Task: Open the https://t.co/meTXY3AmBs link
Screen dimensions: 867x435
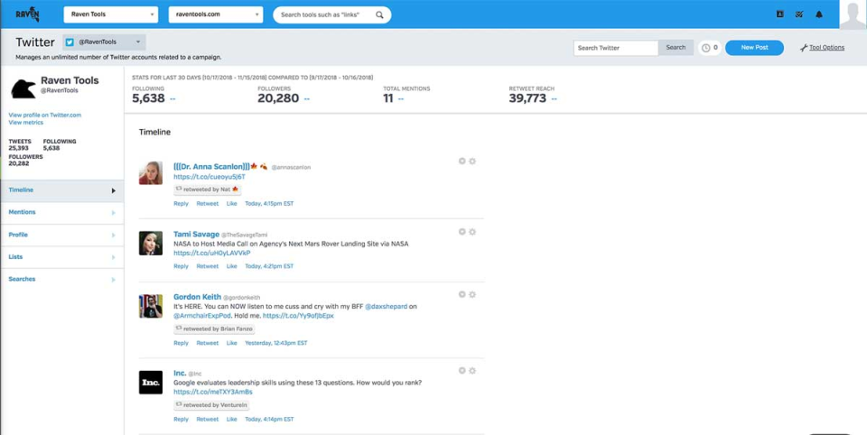Action: click(213, 392)
